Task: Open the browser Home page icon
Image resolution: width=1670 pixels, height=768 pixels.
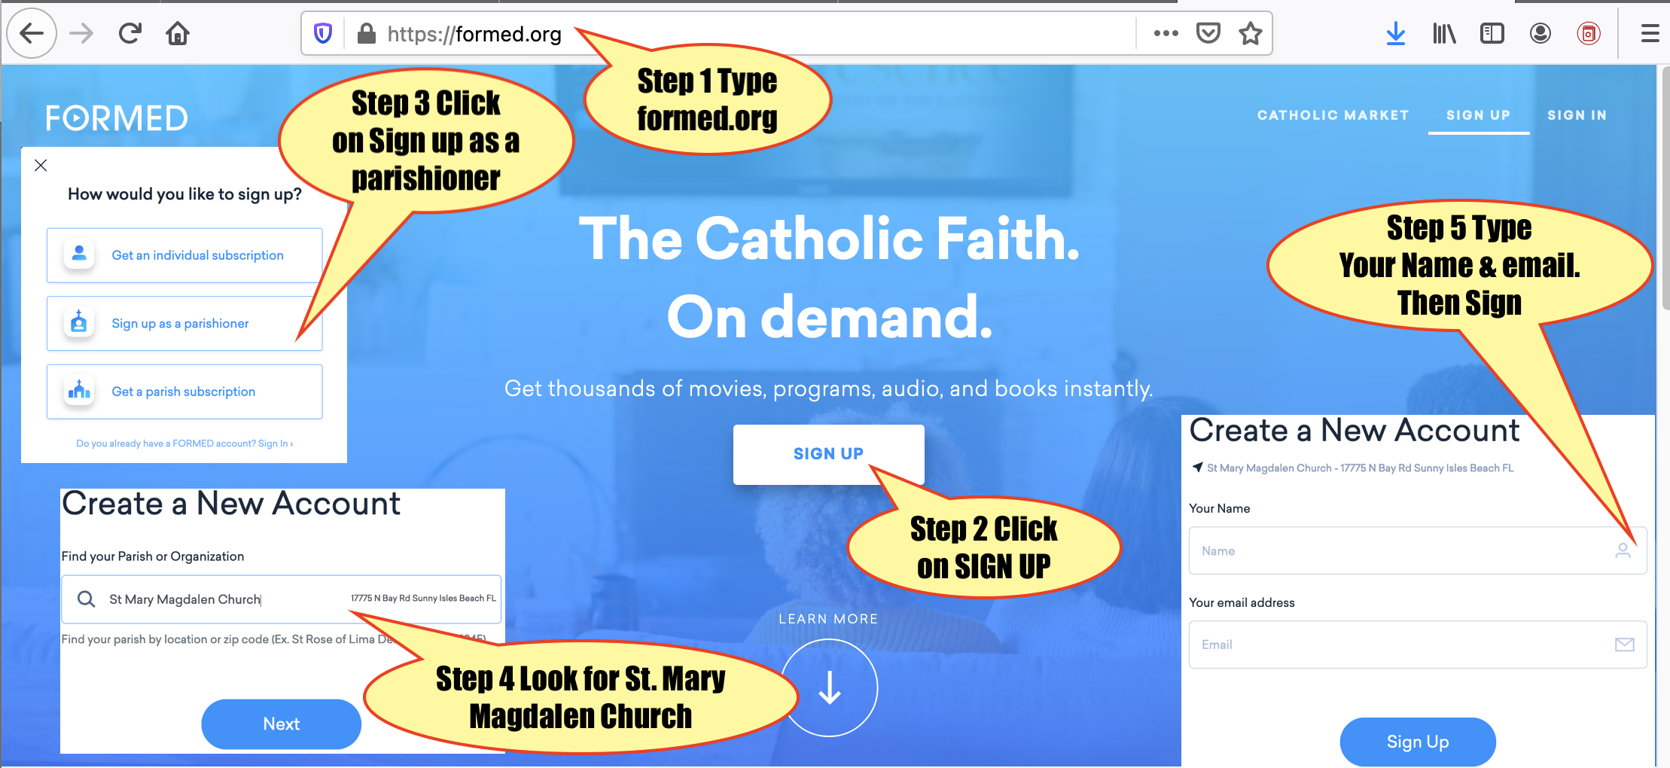Action: (x=178, y=33)
